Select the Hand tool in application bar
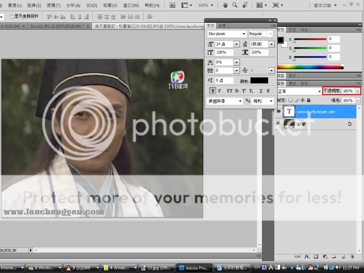 tap(225, 5)
